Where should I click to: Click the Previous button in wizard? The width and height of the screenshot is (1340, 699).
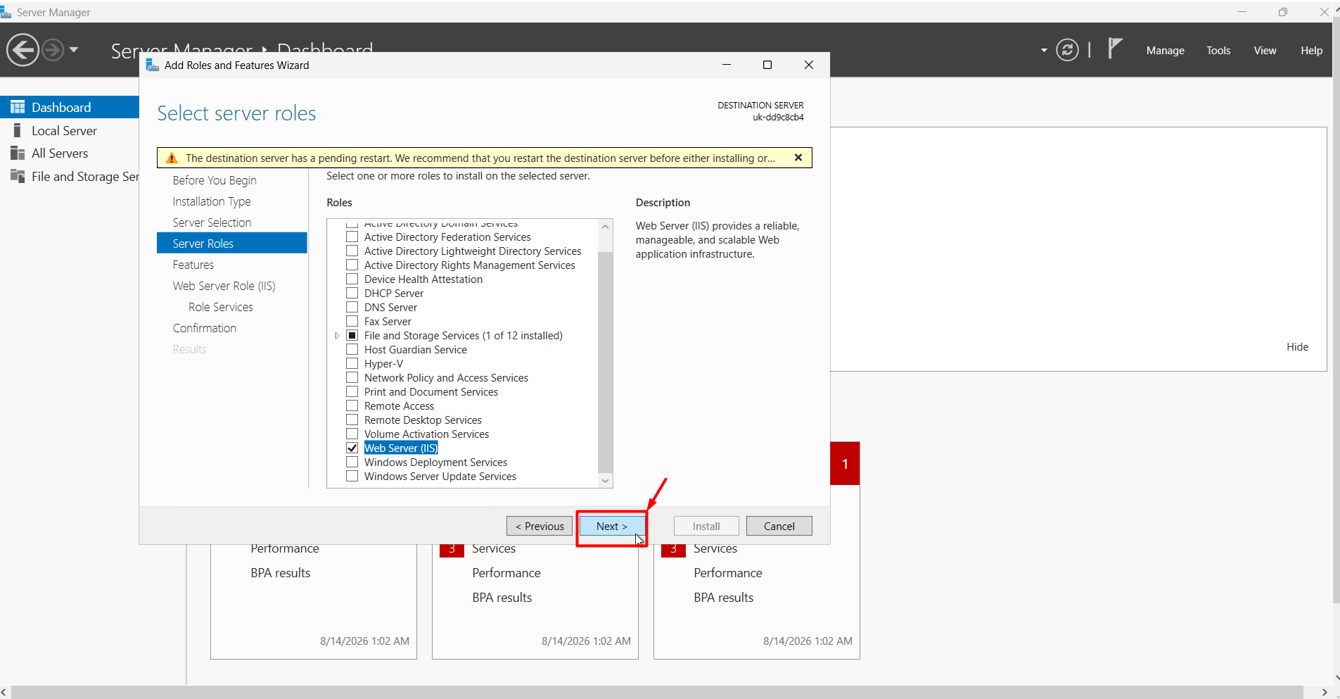540,526
